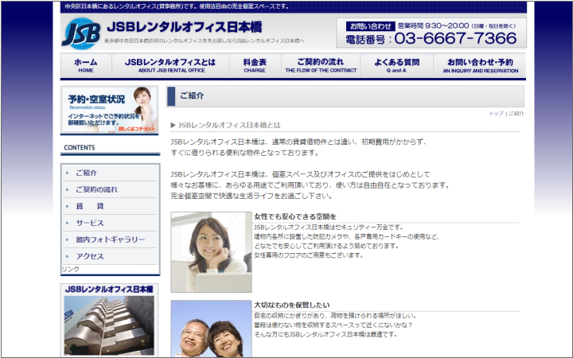The height and width of the screenshot is (358, 573).
Task: Go to アクセス sidebar link
Action: point(90,256)
